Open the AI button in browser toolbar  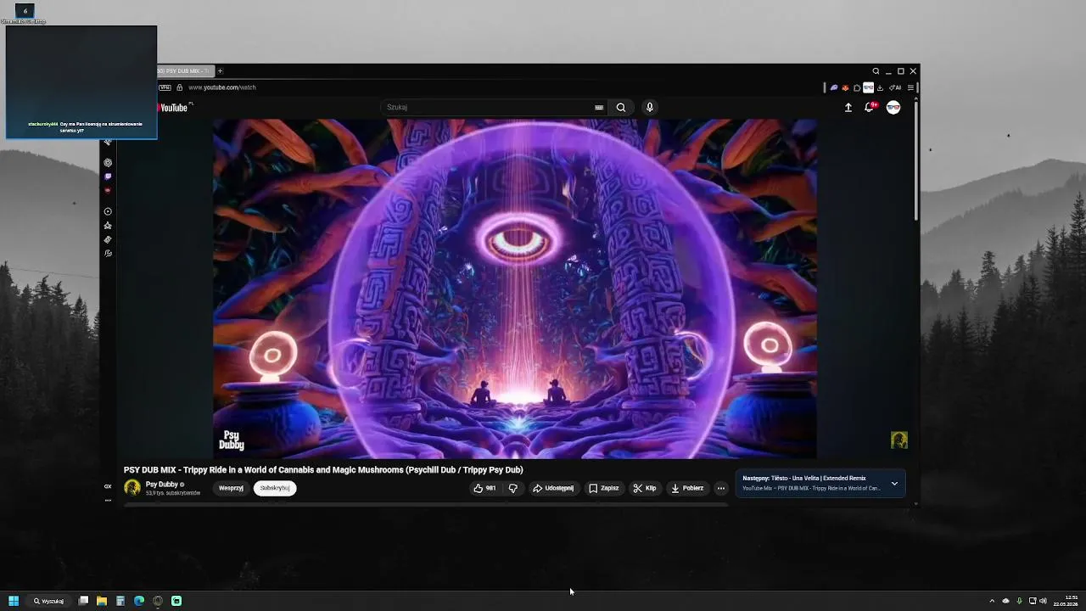[895, 87]
